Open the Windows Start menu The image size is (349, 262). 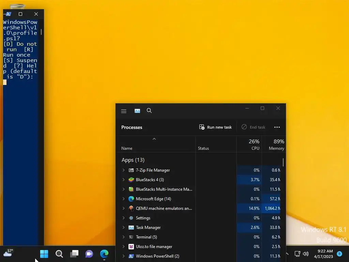click(x=44, y=254)
